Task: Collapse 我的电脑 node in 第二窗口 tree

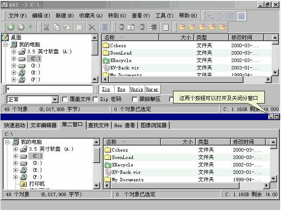Action: [x=7, y=142]
